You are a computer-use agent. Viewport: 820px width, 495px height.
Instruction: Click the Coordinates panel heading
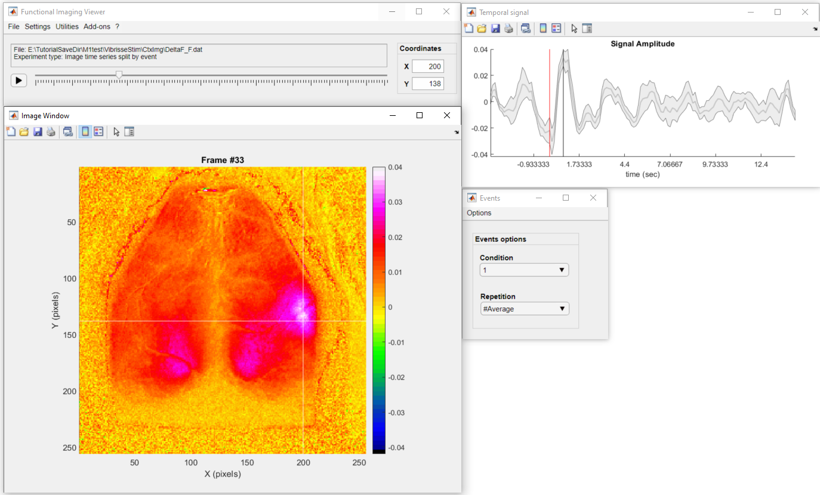pyautogui.click(x=421, y=48)
